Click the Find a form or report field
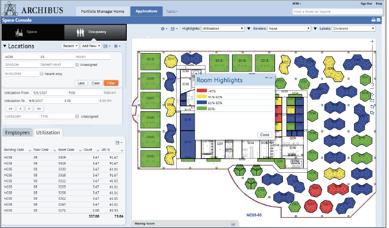The image size is (389, 228). click(x=337, y=11)
